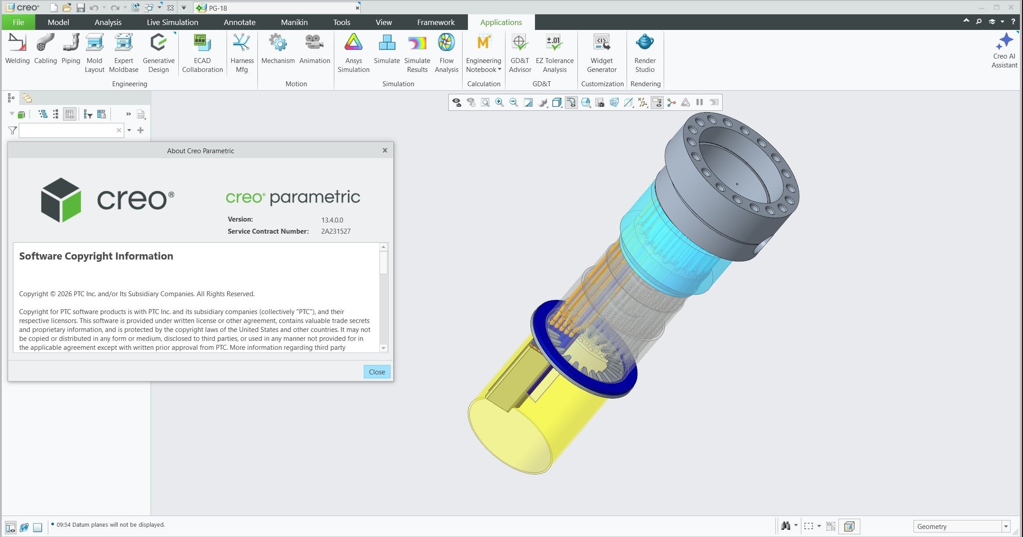Toggle view appearance eye-camera icon

click(456, 103)
